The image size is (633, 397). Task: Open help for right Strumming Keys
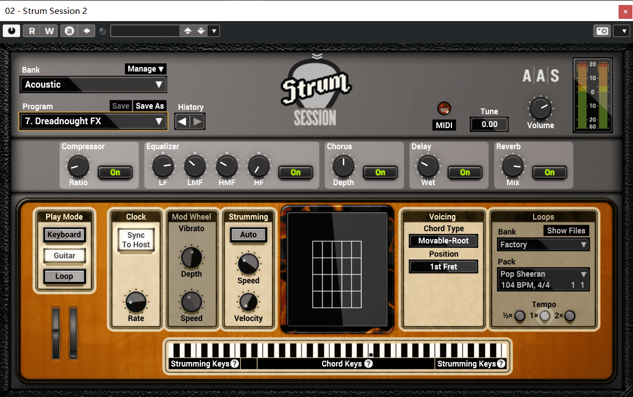(501, 364)
